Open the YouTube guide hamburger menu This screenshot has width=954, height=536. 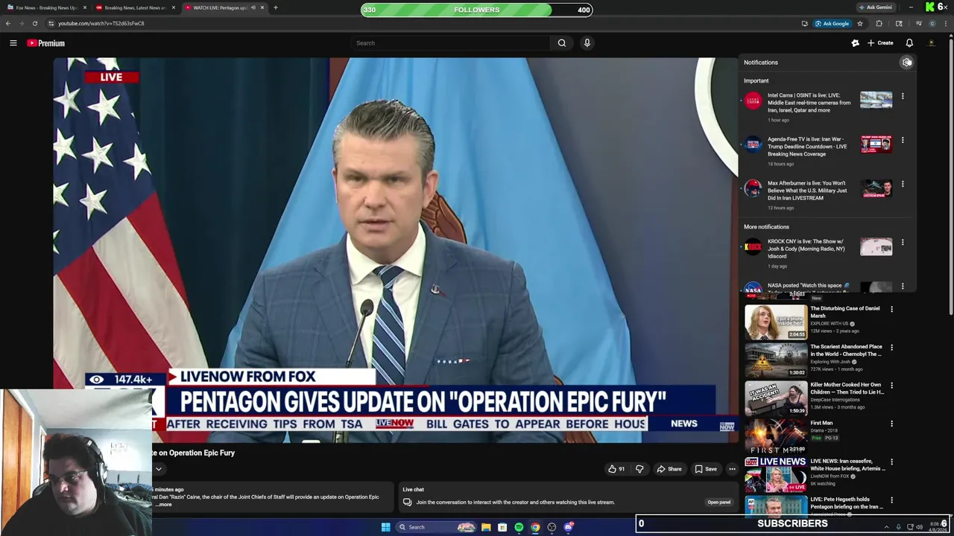click(13, 43)
